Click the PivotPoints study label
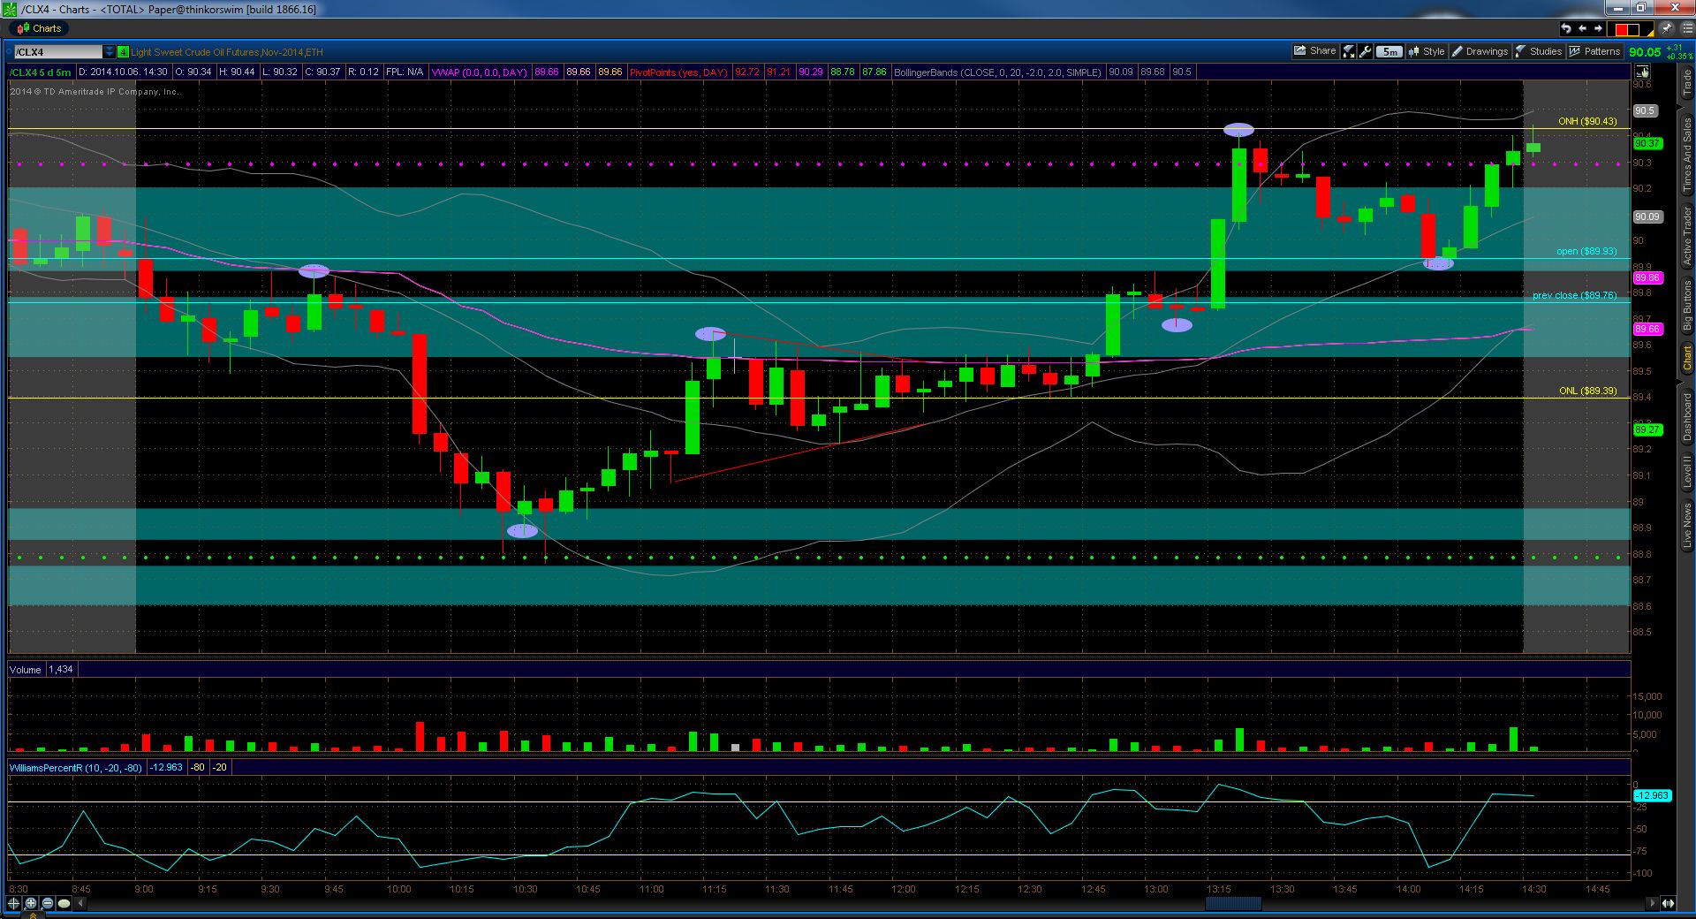Screen dimensions: 1696x919 tap(678, 72)
